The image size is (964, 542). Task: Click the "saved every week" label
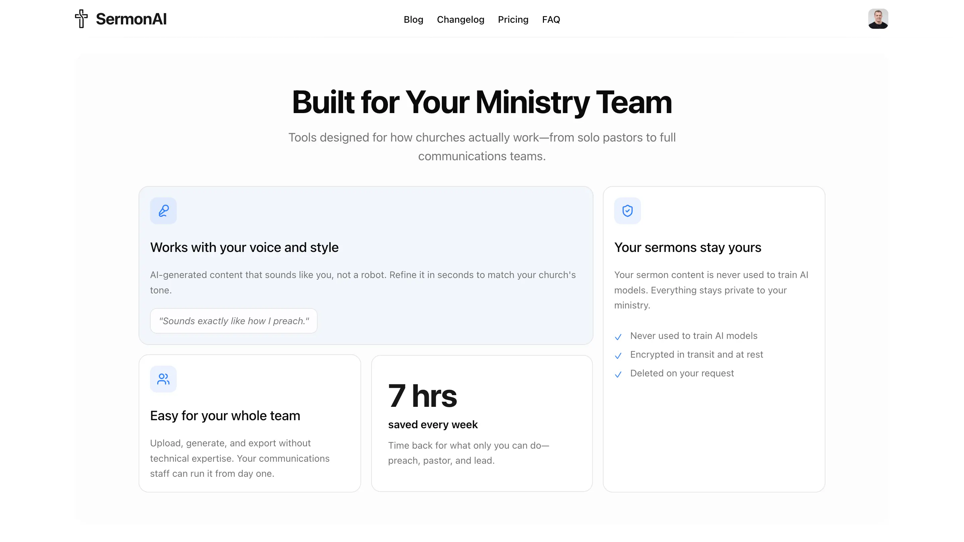432,425
